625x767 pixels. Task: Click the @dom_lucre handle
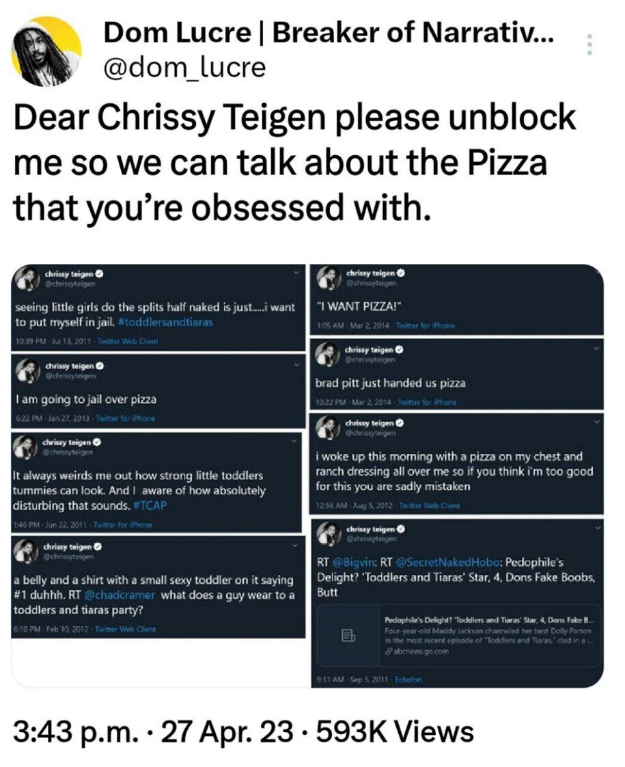(x=184, y=67)
